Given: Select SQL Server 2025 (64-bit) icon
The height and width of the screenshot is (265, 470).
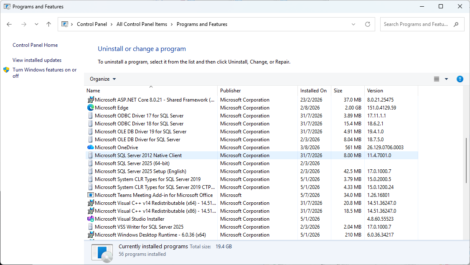Looking at the screenshot, I should coord(91,163).
